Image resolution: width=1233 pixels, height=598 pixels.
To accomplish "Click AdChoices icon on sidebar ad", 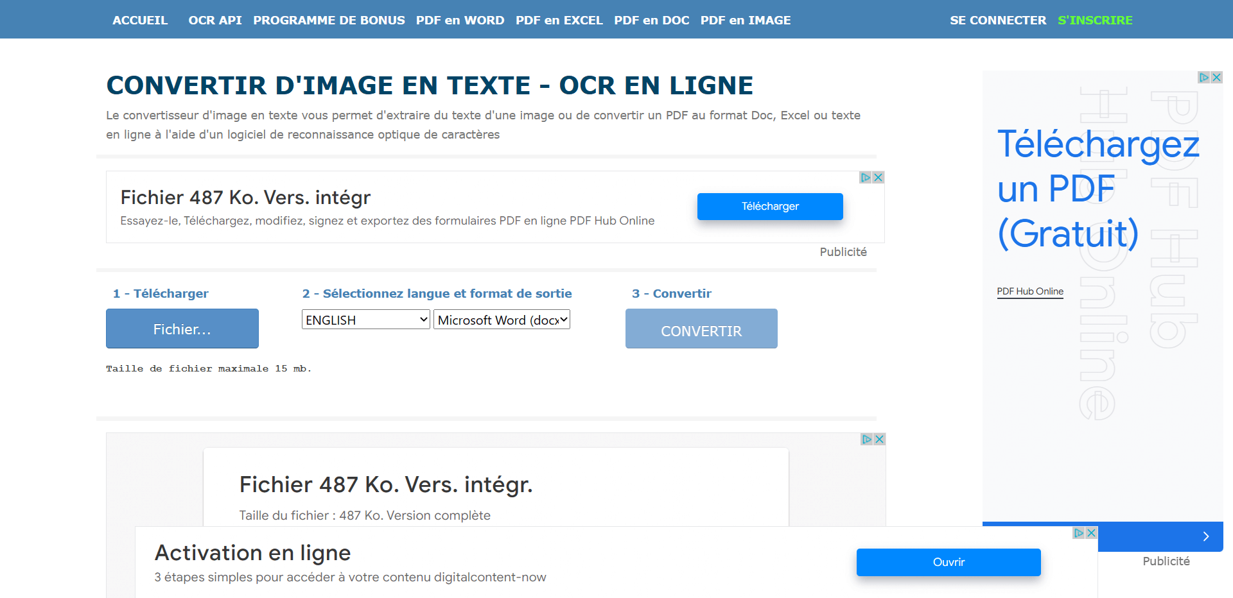I will click(1204, 78).
